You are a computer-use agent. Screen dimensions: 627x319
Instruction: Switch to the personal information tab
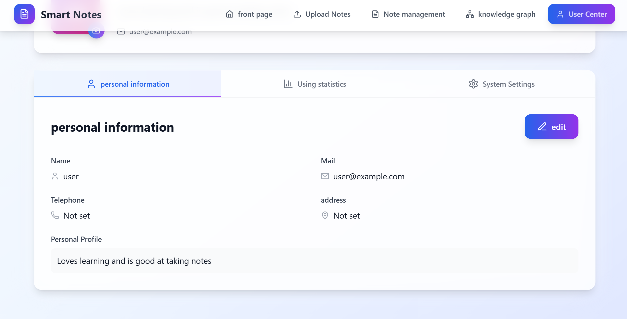128,84
